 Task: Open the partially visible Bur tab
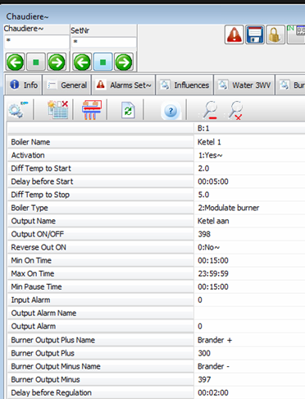coord(290,85)
